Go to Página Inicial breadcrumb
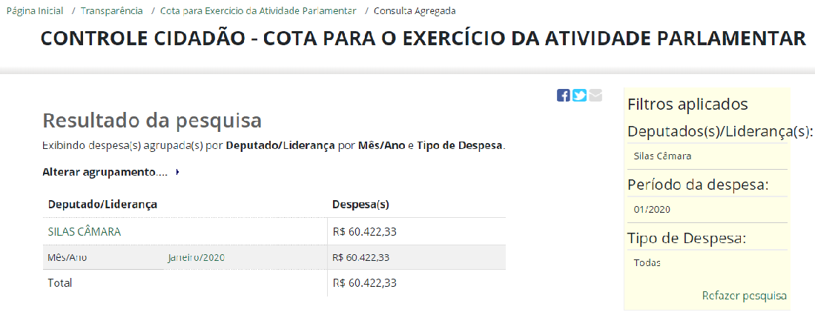The height and width of the screenshot is (315, 815). pyautogui.click(x=35, y=10)
